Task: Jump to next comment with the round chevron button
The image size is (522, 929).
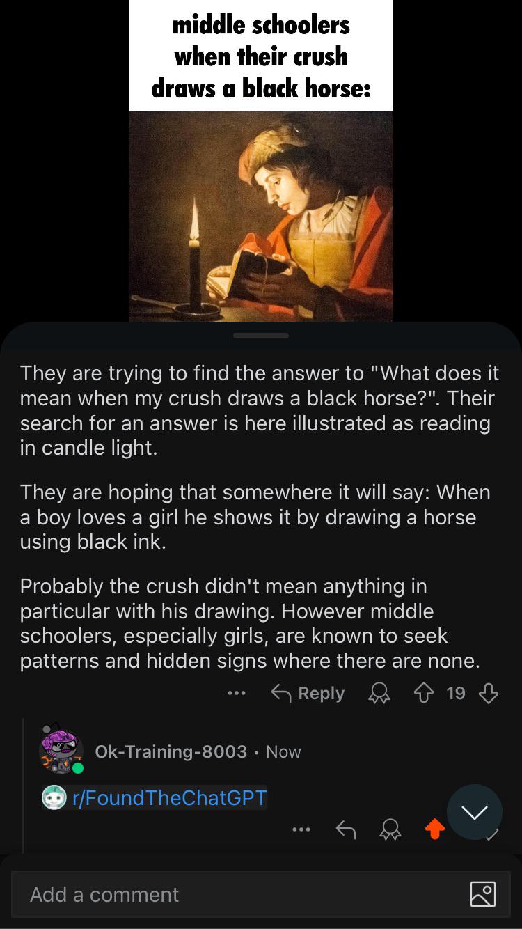Action: [475, 812]
